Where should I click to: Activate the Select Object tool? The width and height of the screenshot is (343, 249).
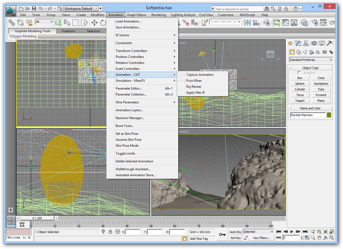pos(58,22)
